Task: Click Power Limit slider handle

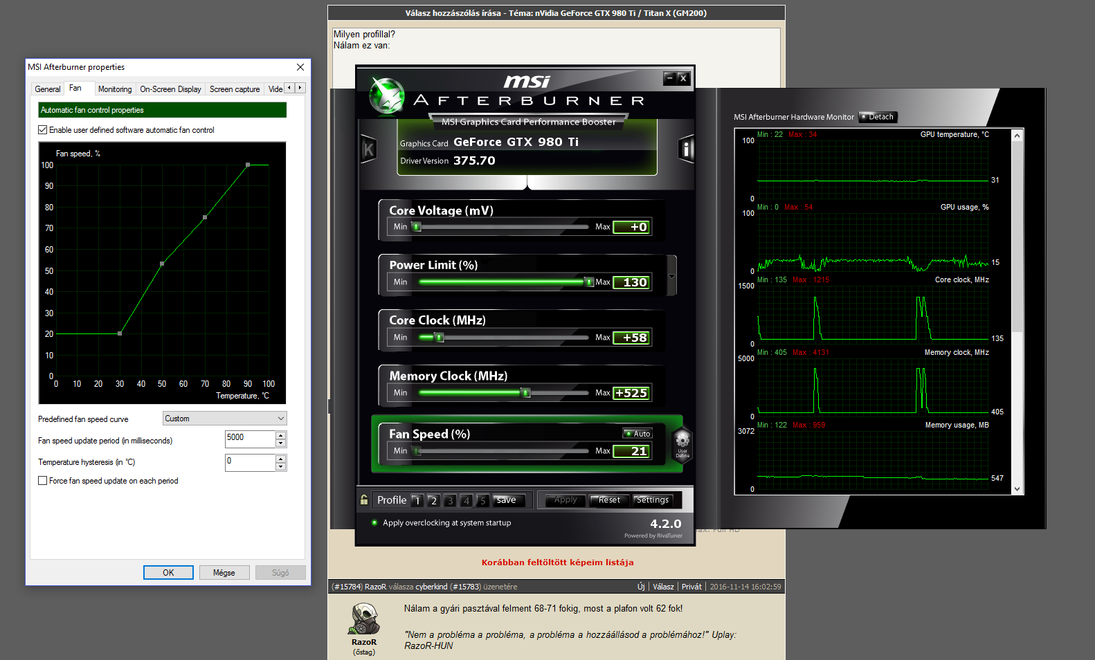Action: (589, 282)
